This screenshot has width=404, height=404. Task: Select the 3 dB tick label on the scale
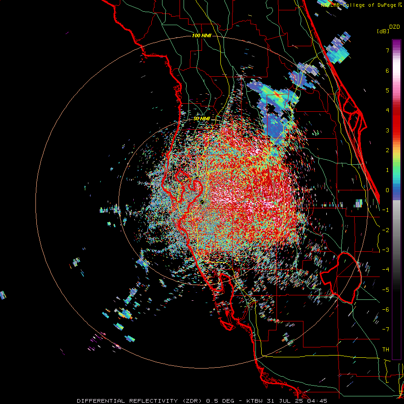(x=387, y=130)
